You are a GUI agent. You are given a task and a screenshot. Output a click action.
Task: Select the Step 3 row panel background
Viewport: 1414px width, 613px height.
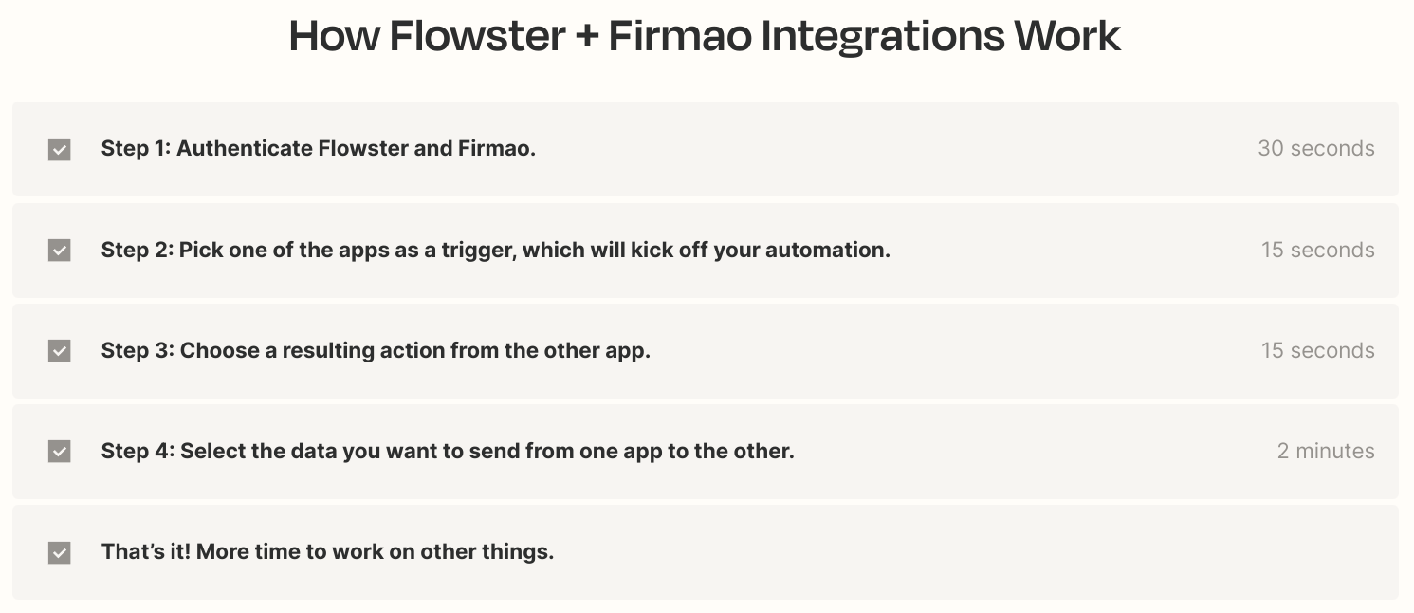tap(705, 351)
